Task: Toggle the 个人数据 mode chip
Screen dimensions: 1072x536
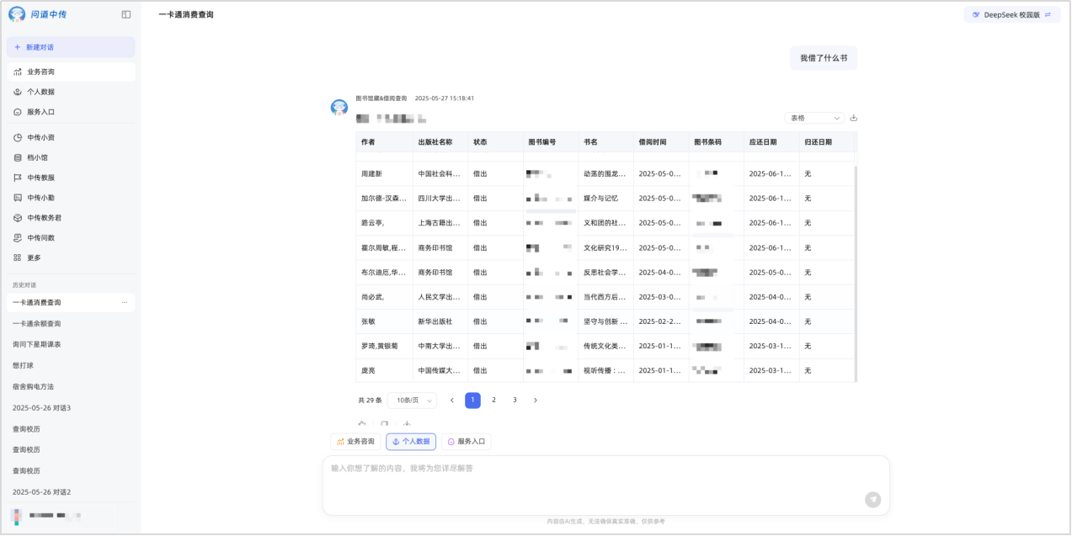Action: point(411,442)
